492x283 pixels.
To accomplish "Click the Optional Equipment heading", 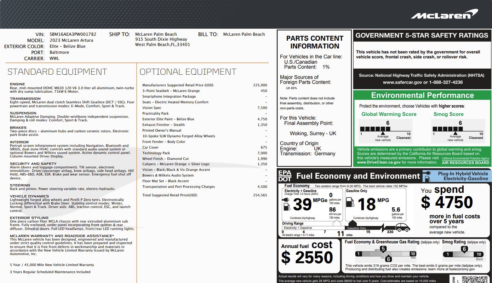I will tap(188, 72).
